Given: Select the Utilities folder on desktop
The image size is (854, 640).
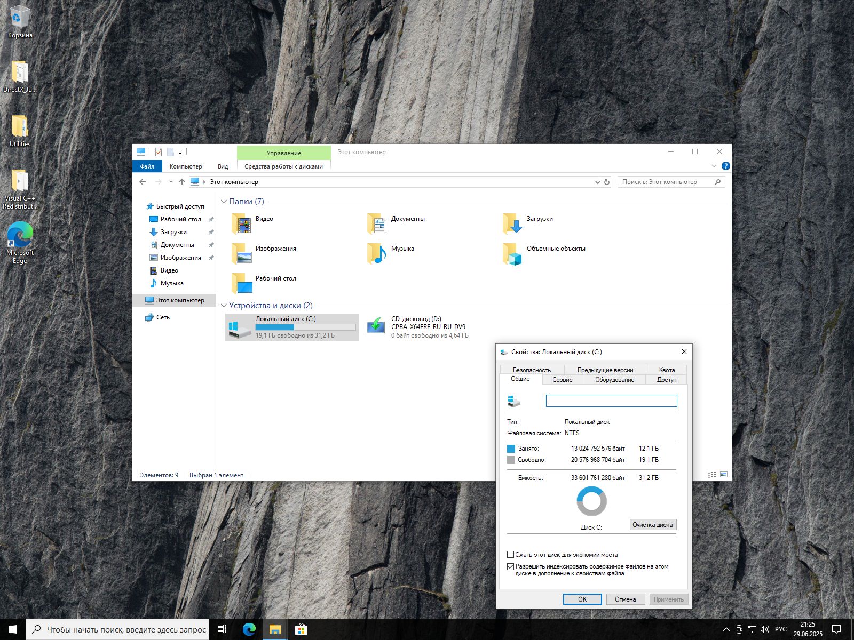Looking at the screenshot, I should click(x=20, y=130).
